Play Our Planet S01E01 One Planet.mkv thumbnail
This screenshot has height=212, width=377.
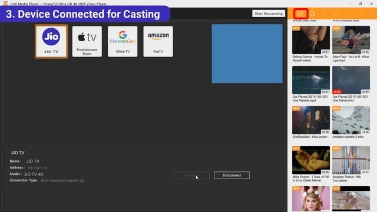[351, 80]
